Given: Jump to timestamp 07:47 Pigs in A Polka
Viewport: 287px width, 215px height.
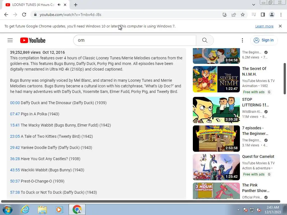Looking at the screenshot, I should point(15,114).
